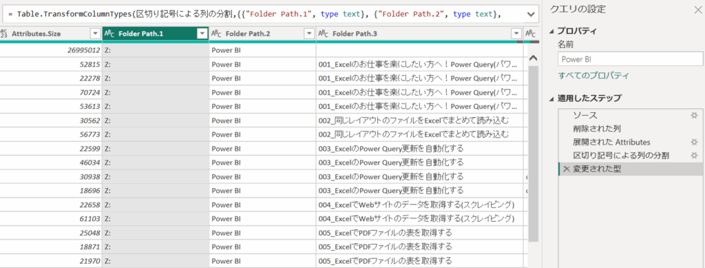Select cell with size 70724
The width and height of the screenshot is (705, 268).
pyautogui.click(x=51, y=92)
